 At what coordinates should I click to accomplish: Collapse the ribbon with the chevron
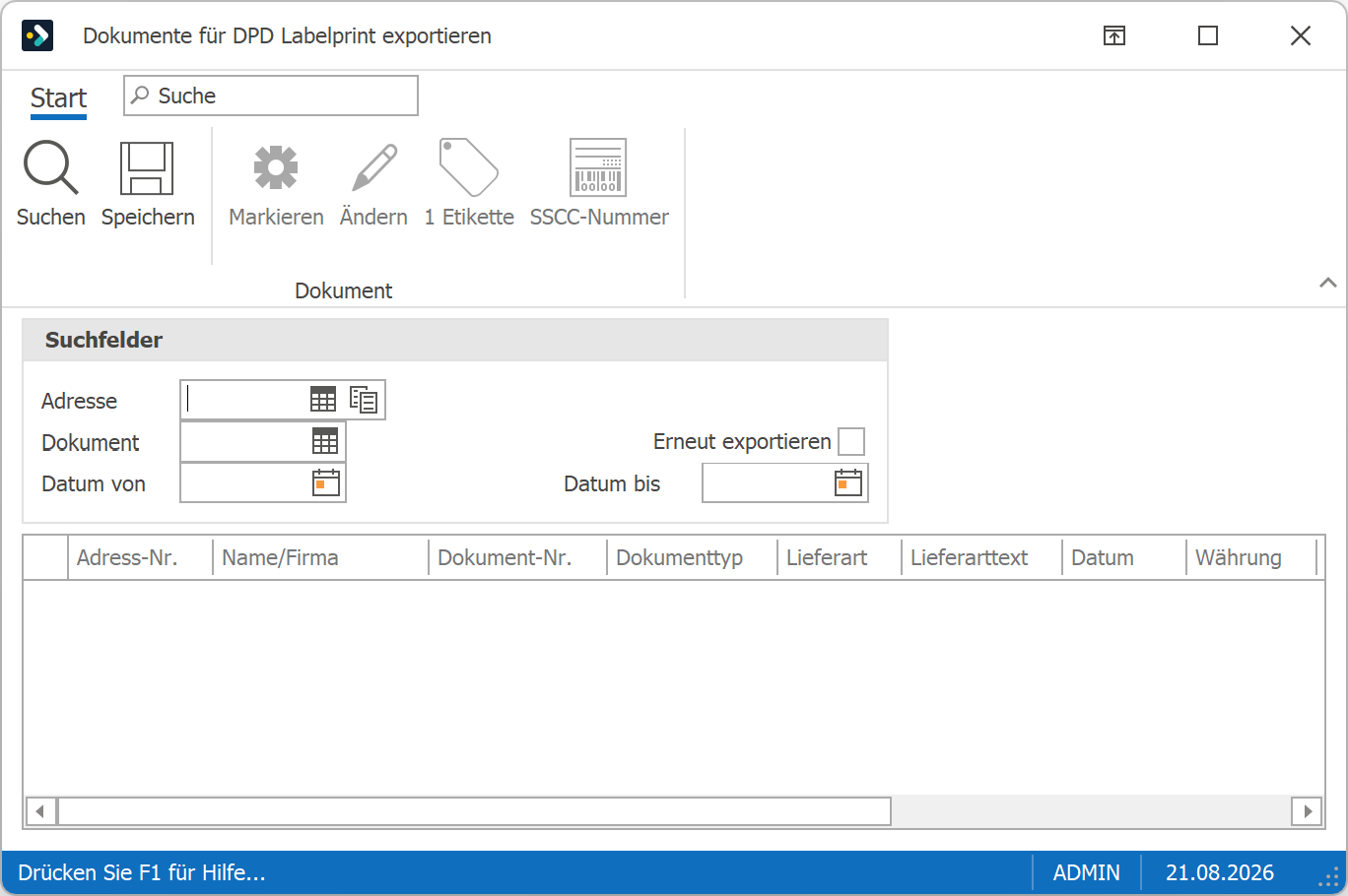coord(1328,283)
